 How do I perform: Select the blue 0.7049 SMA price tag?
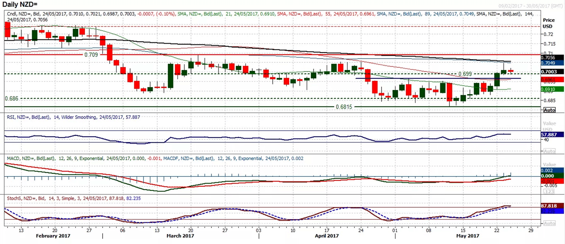click(552, 63)
